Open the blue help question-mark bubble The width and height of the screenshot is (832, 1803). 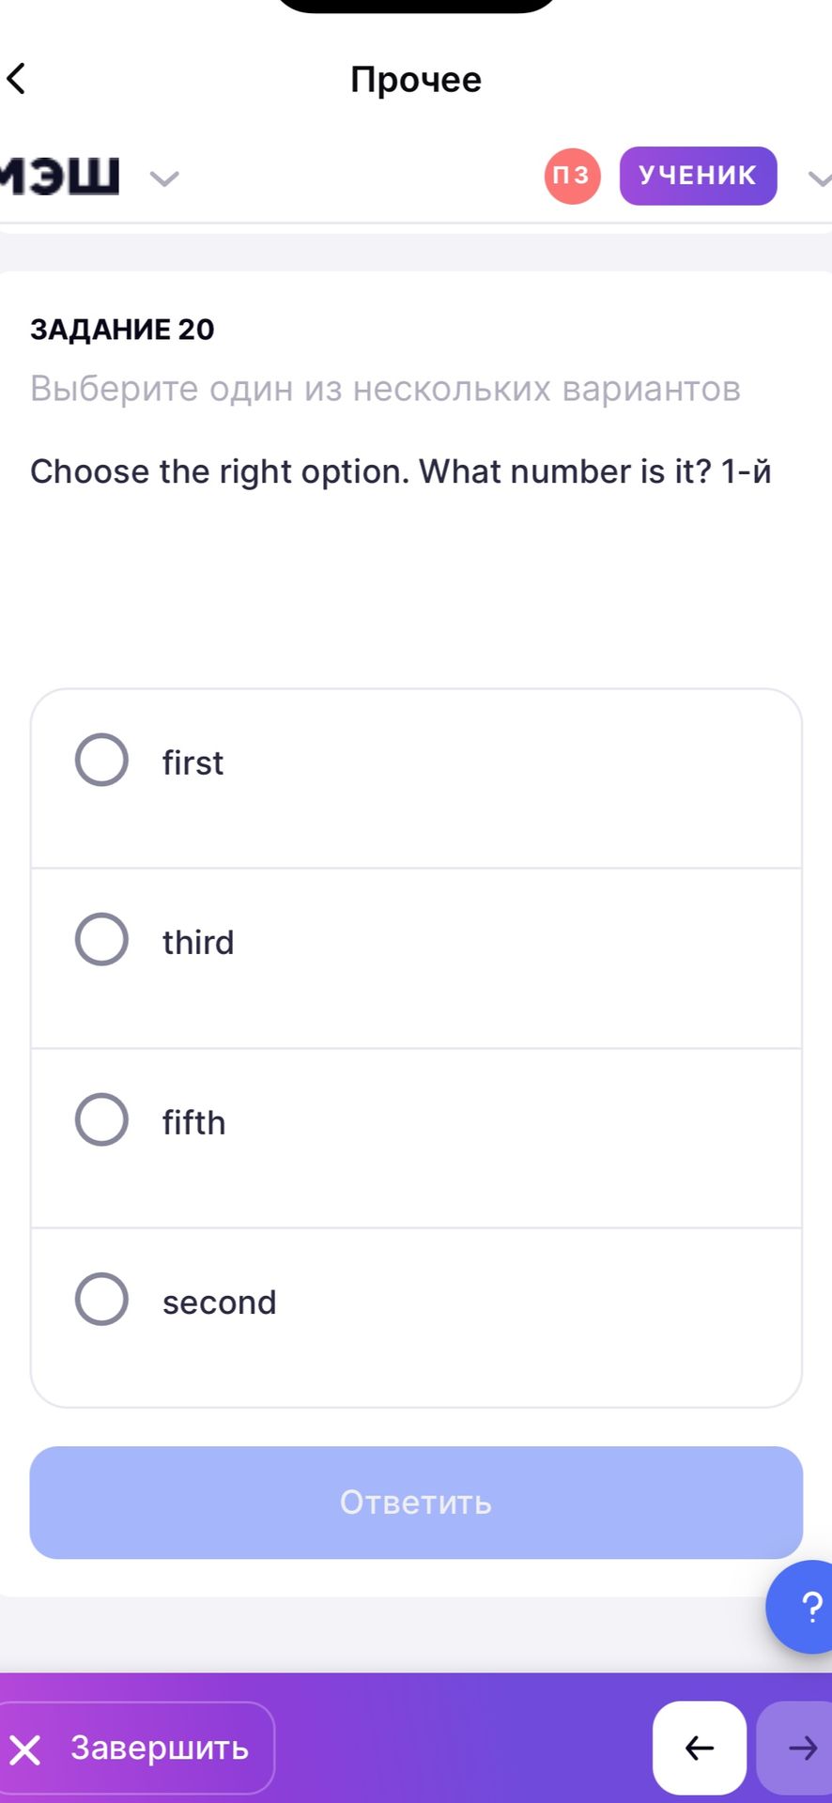pyautogui.click(x=801, y=1607)
